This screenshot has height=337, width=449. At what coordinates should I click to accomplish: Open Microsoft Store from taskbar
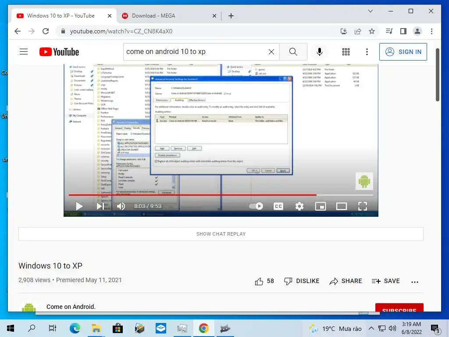pos(118,328)
